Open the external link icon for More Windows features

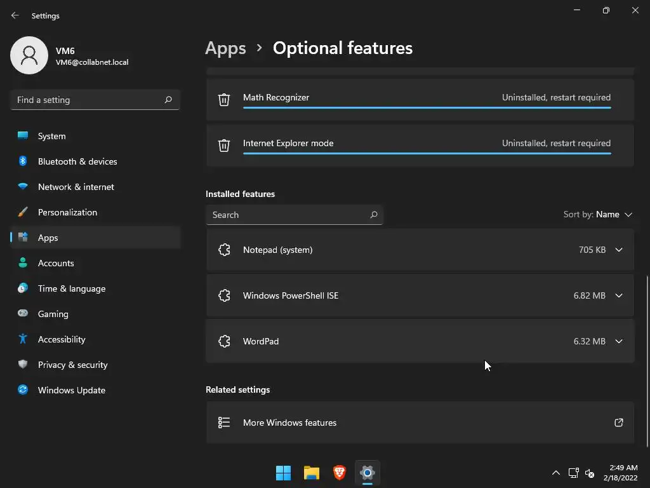[619, 423]
